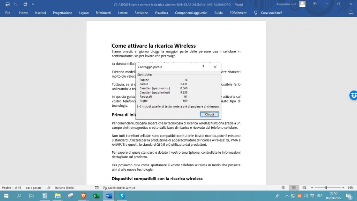The image size is (357, 201).
Task: Uncheck Includi caselle di testo option
Action: [x=138, y=106]
